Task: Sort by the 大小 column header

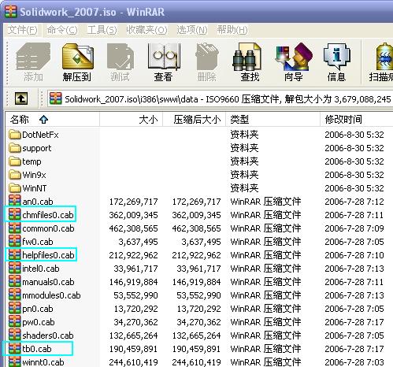Action: pyautogui.click(x=132, y=120)
